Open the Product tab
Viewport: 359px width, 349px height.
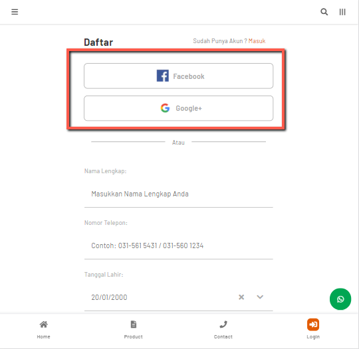coord(133,329)
